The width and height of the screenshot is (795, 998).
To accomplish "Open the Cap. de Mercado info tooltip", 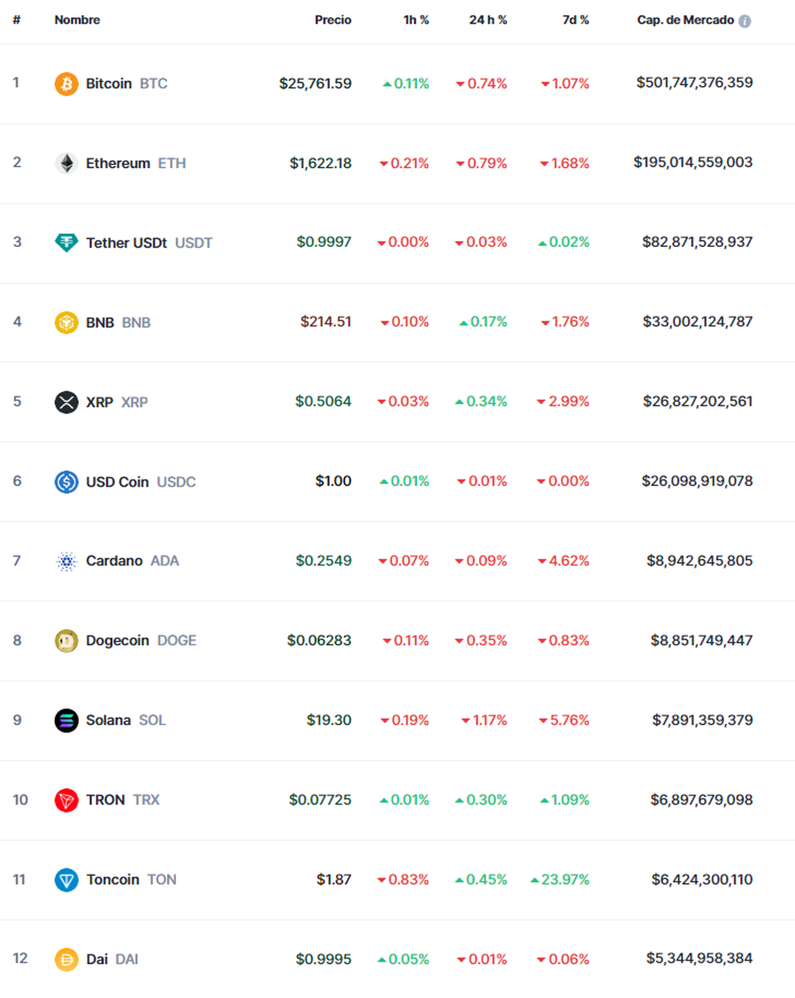I will [745, 20].
